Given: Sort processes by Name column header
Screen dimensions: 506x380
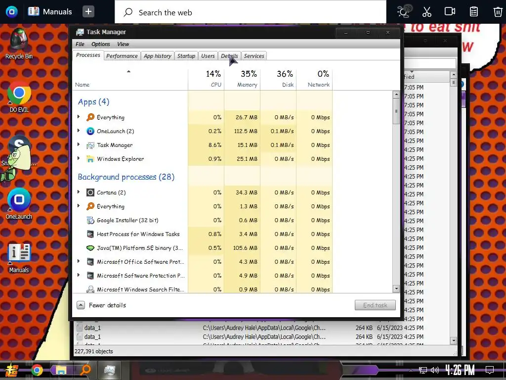Looking at the screenshot, I should point(130,79).
